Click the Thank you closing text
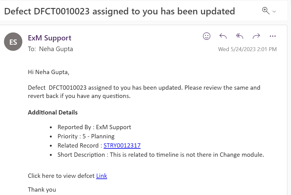 click(42, 189)
